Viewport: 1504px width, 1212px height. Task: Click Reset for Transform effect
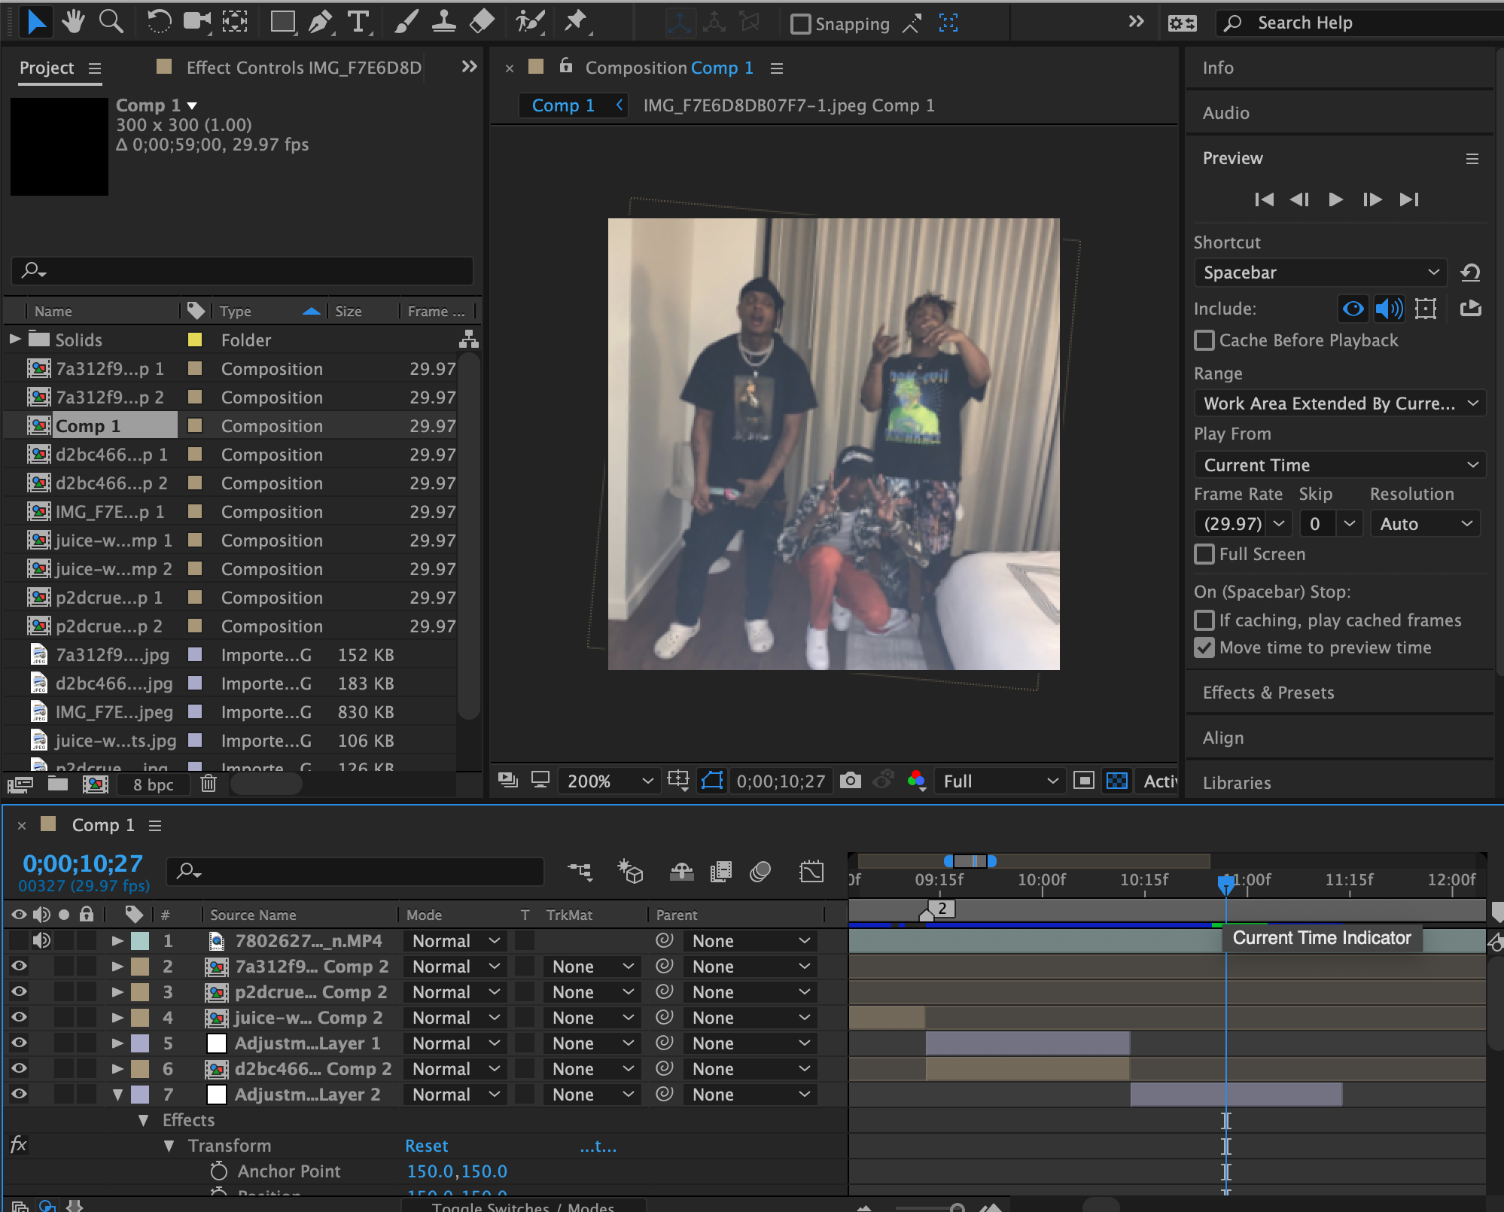tap(426, 1146)
